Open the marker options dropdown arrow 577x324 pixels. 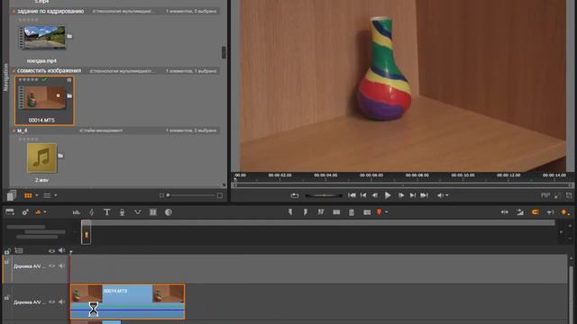pos(387,212)
